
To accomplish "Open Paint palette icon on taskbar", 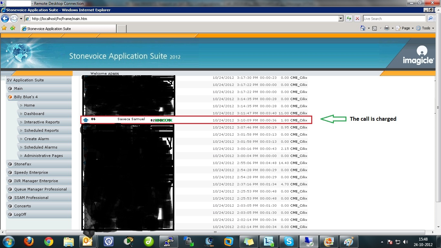I will point(348,242).
